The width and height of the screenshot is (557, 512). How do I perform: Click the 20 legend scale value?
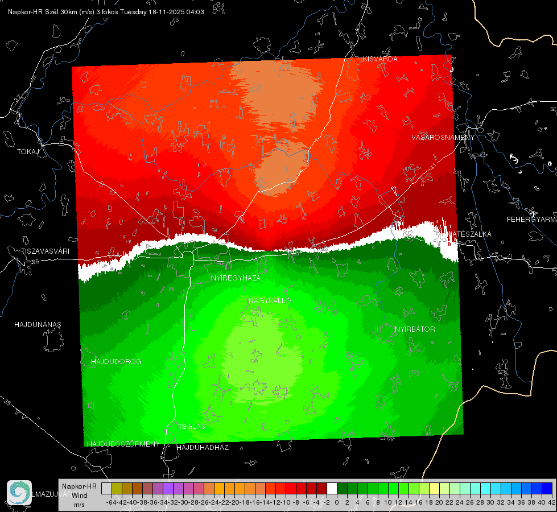coord(439,502)
